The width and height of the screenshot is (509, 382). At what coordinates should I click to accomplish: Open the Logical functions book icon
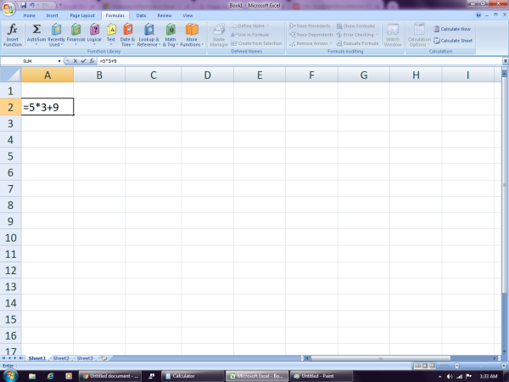point(93,34)
